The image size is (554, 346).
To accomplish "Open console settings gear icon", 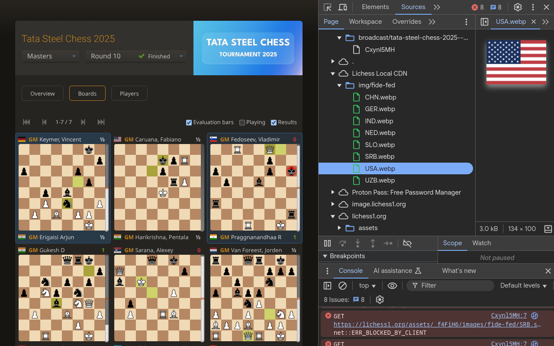I will pyautogui.click(x=380, y=299).
